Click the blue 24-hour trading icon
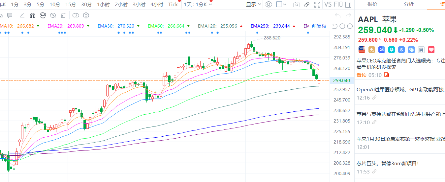This screenshot has width=445, height=182. pos(382,50)
